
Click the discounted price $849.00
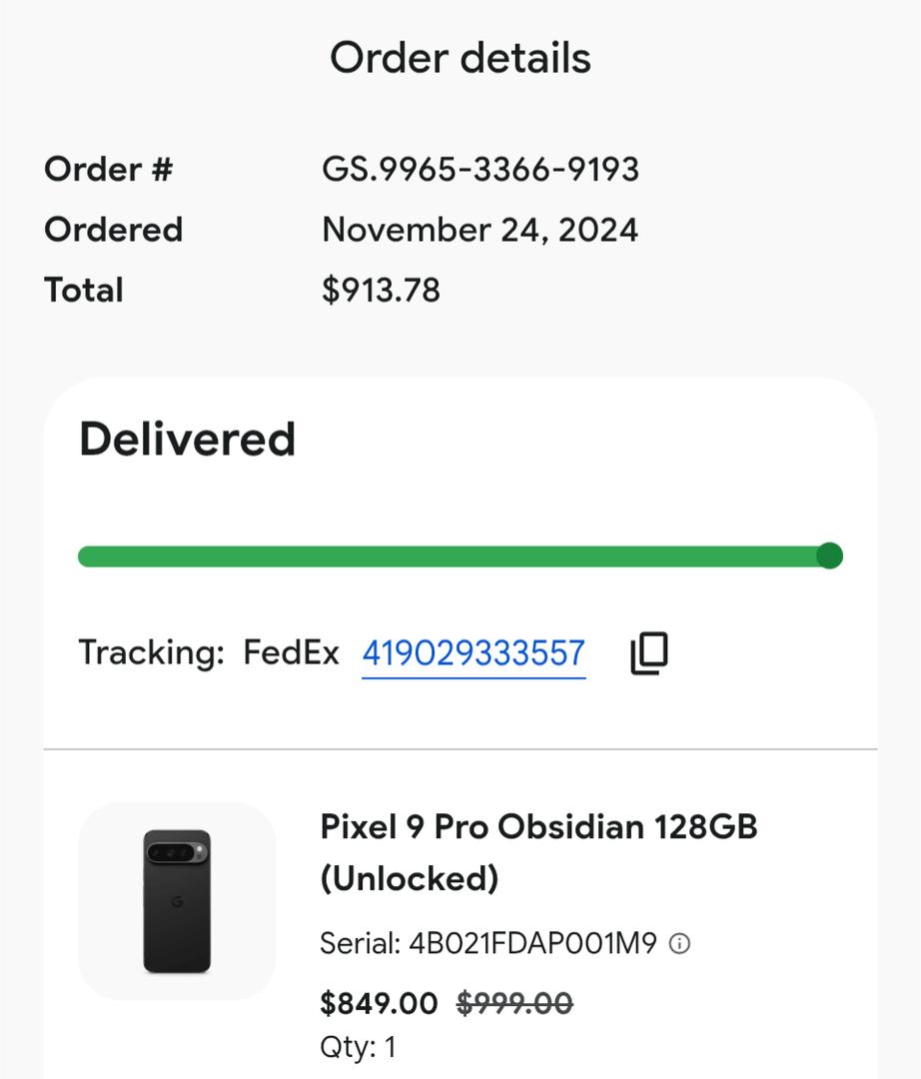click(x=379, y=1003)
